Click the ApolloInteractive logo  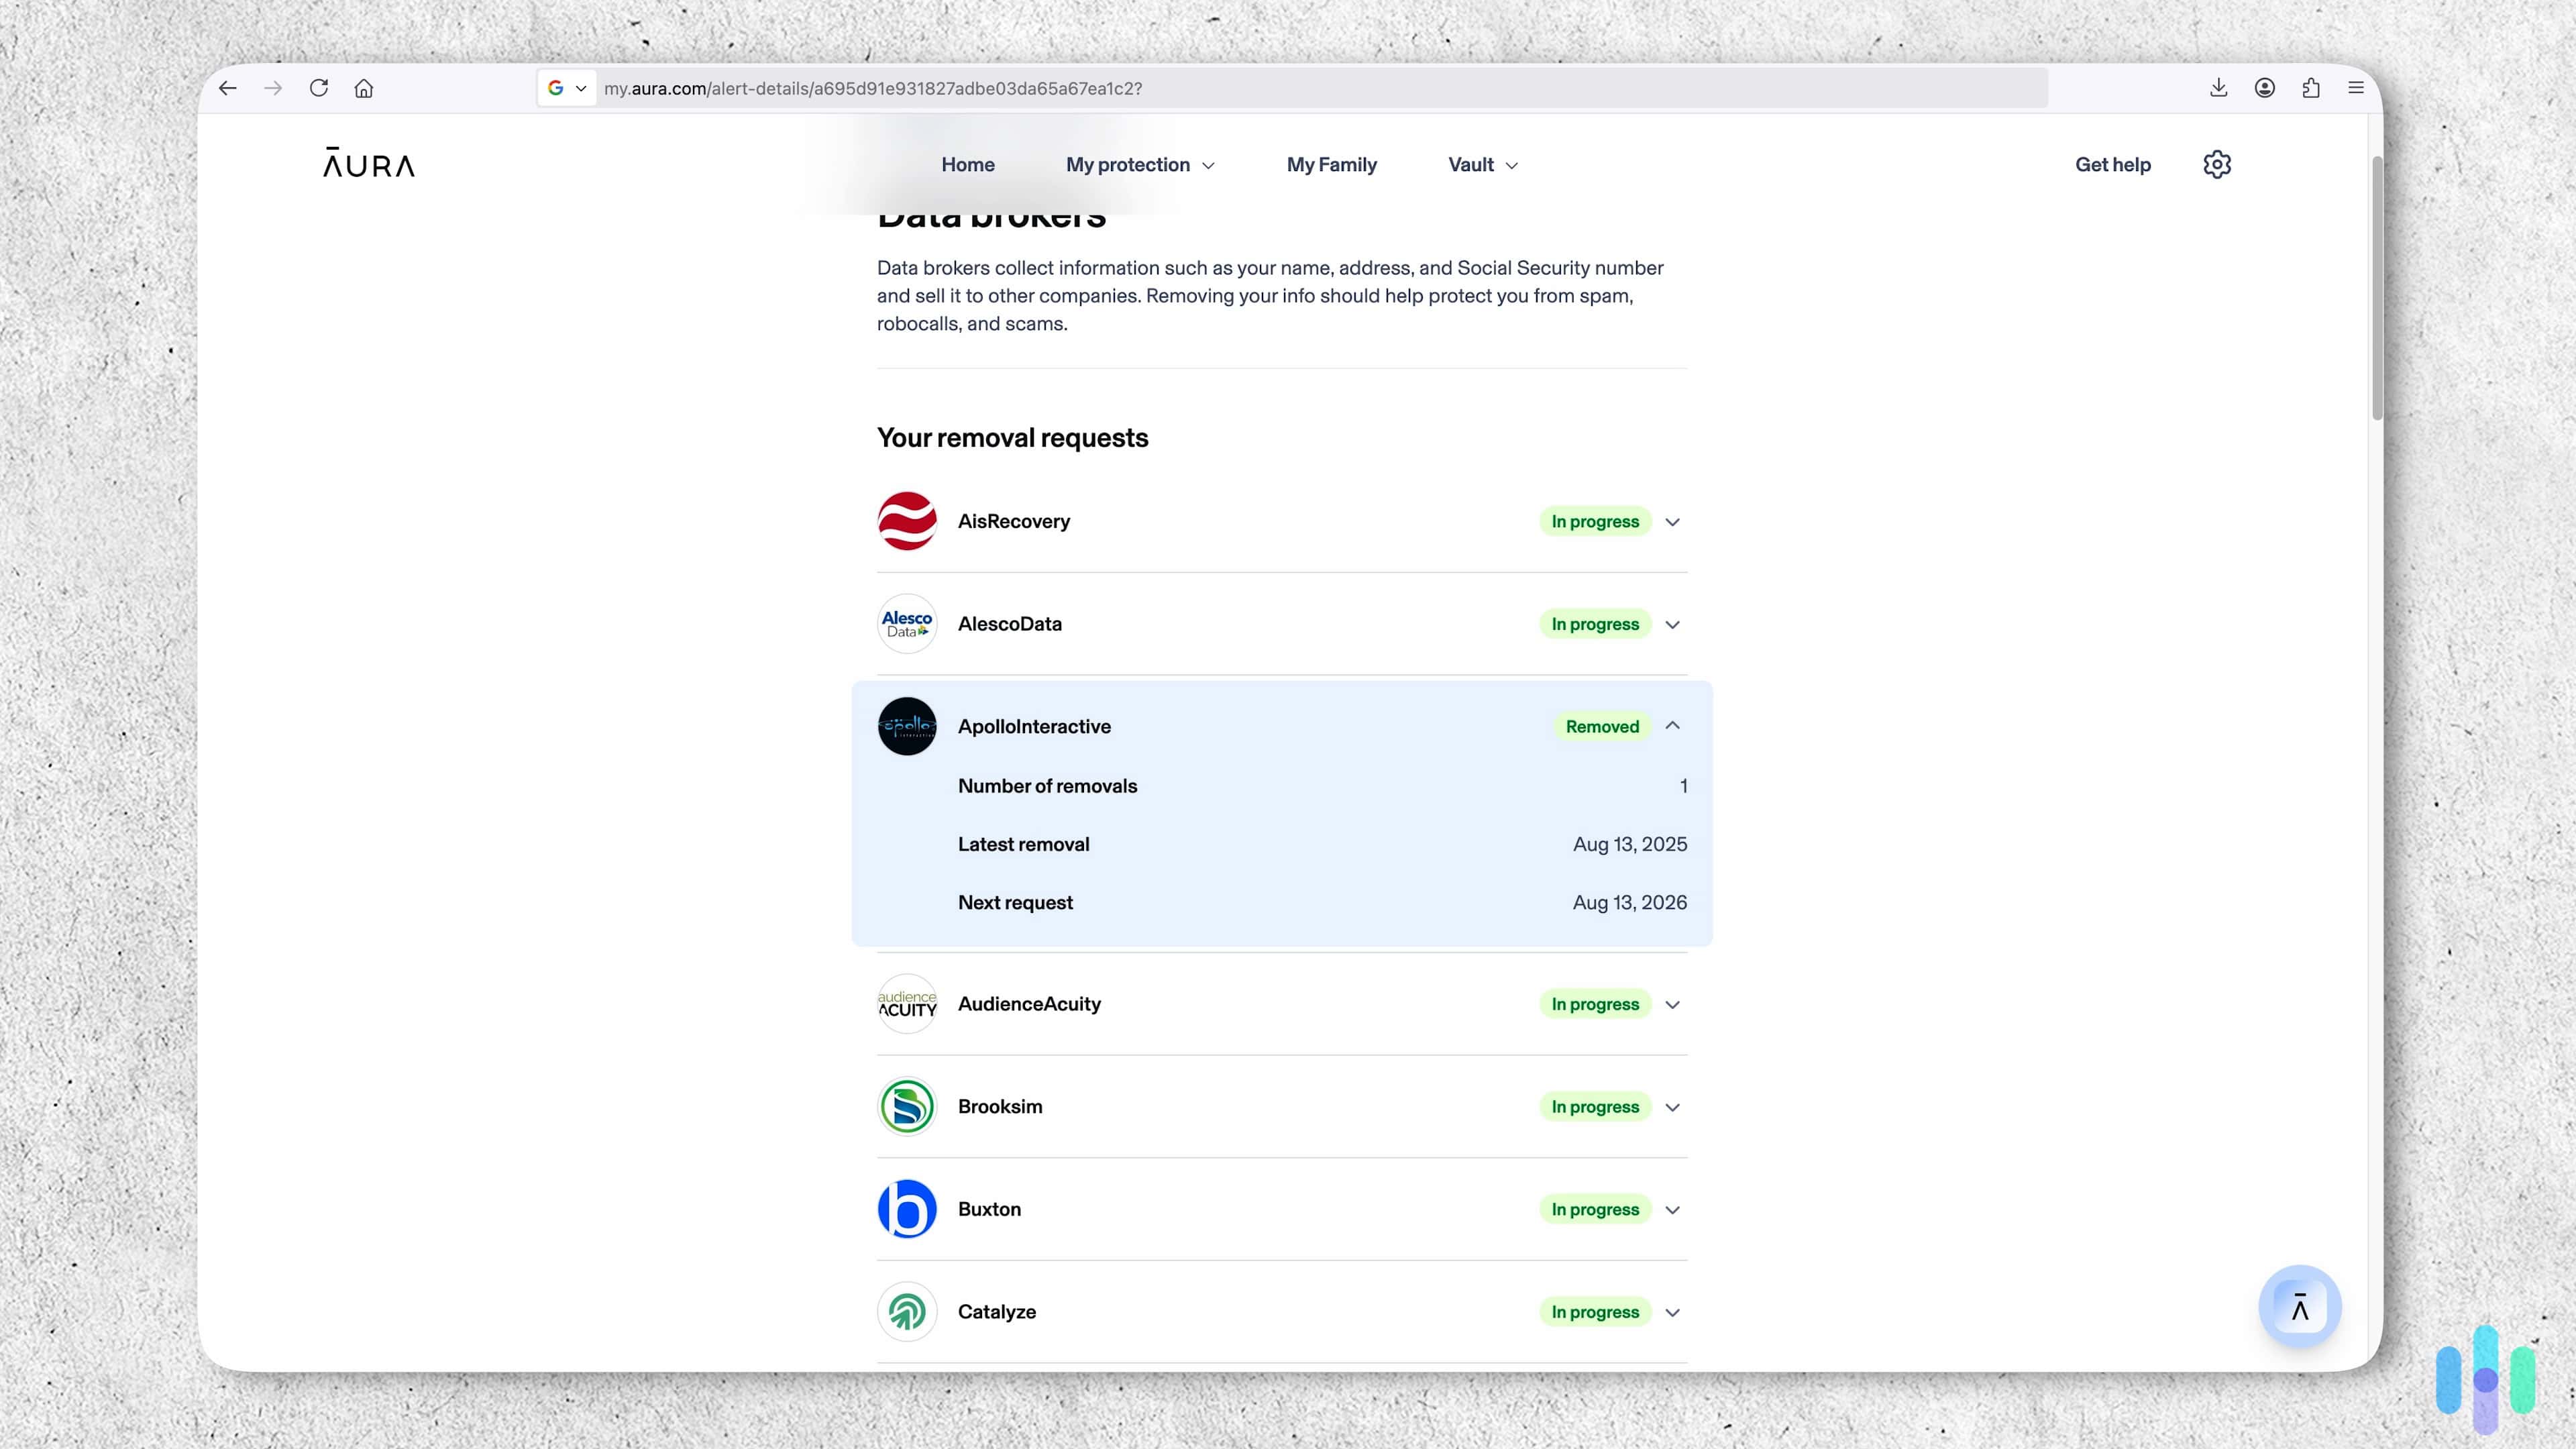tap(906, 726)
